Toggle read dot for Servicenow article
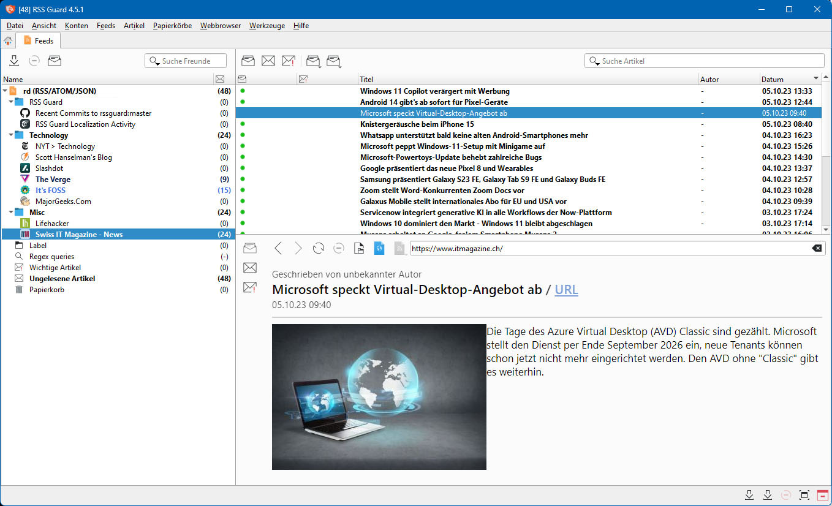The image size is (832, 506). click(243, 212)
